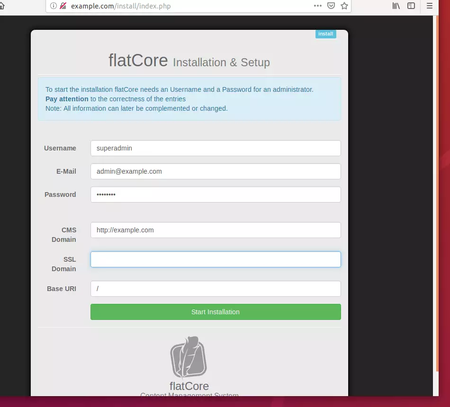Image resolution: width=450 pixels, height=407 pixels.
Task: Click the Base URI input field
Action: (216, 289)
